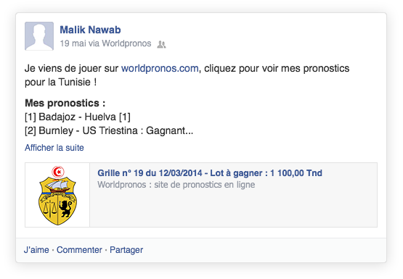Click the Tunisia coat of arms thumbnail
Screen dimensions: 403x279
[x=57, y=195]
